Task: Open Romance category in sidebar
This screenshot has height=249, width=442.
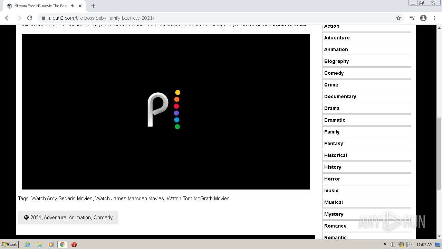Action: (367, 226)
